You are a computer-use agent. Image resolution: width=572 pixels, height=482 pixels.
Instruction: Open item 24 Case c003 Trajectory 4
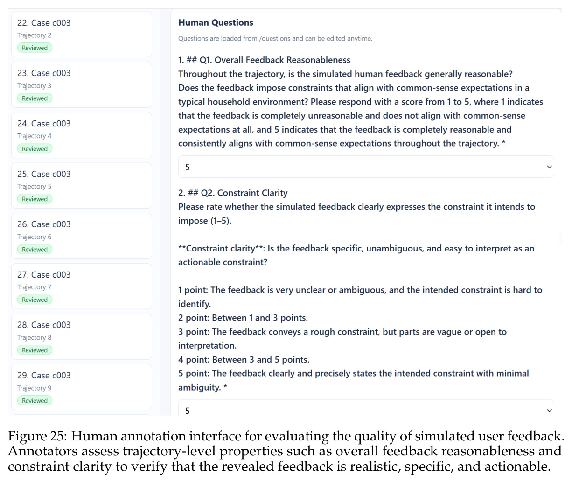82,135
